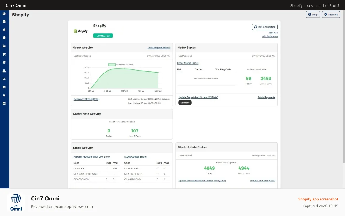Toggle the Number Of Orders chart legend
Viewport: 345px width, 216px height.
(121, 65)
